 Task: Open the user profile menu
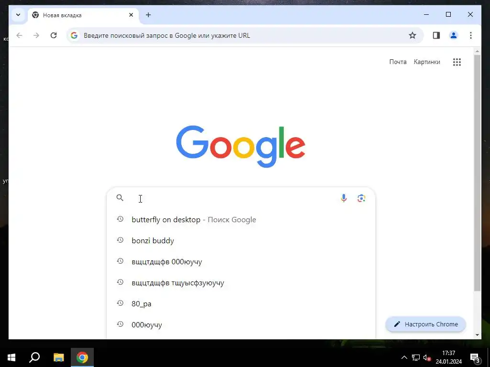(x=454, y=35)
